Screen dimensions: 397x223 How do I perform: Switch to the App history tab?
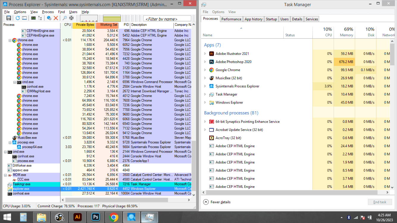point(254,19)
